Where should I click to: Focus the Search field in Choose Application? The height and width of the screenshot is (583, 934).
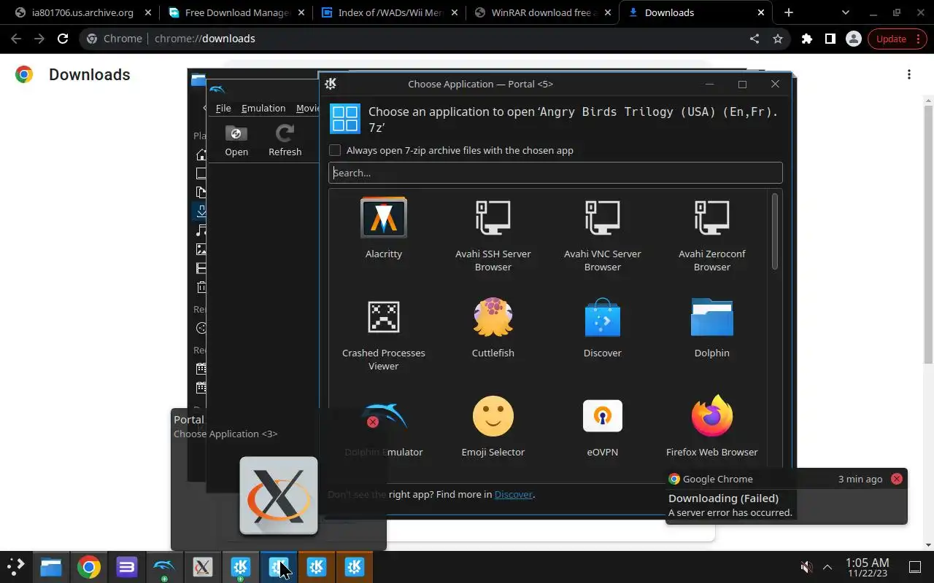click(555, 173)
